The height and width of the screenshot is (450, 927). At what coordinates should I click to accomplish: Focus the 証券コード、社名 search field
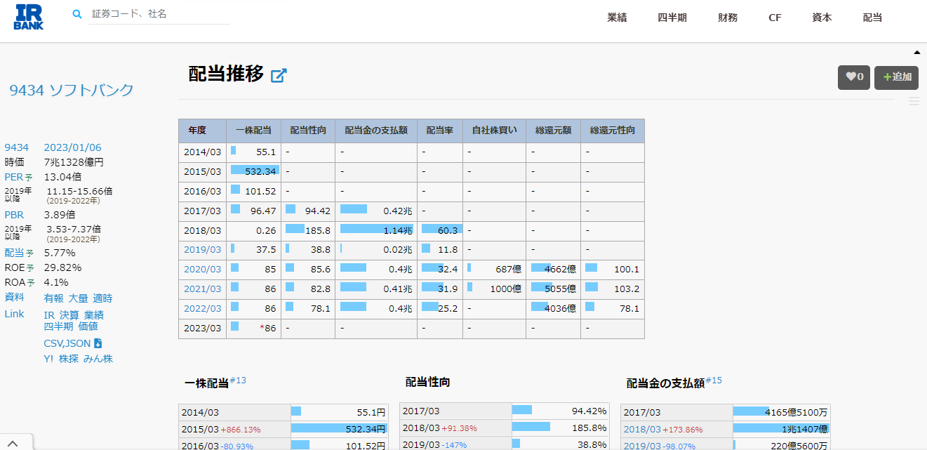(161, 14)
